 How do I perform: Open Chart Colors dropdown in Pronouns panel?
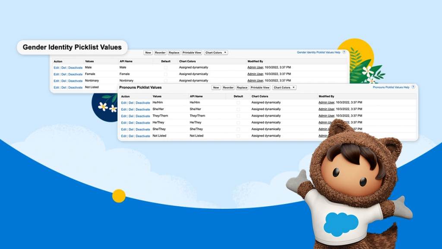click(x=284, y=87)
